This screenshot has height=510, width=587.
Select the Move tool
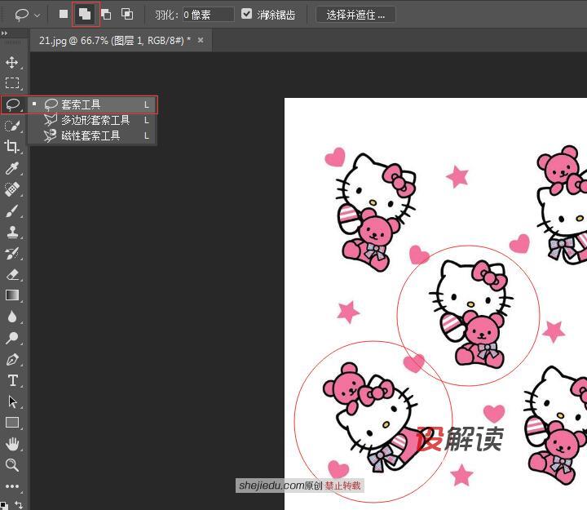pyautogui.click(x=12, y=62)
